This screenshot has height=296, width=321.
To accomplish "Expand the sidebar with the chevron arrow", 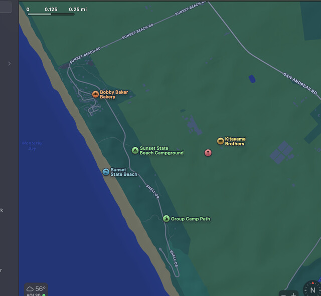I will pyautogui.click(x=10, y=64).
